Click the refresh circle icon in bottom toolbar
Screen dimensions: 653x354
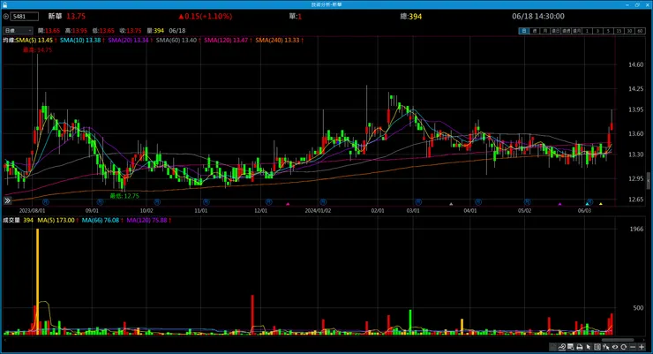pos(623,347)
